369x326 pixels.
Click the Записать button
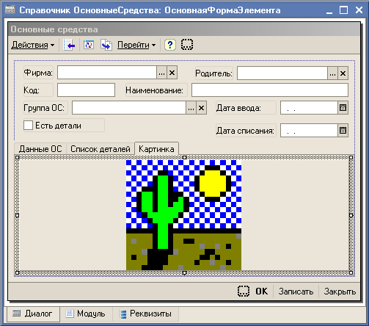[296, 291]
